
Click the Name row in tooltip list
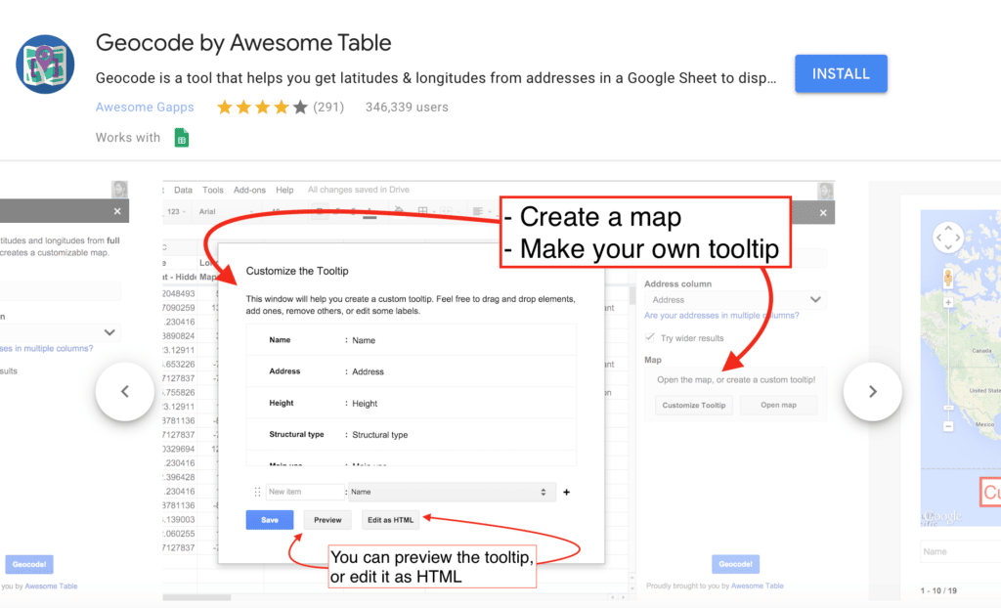point(412,340)
